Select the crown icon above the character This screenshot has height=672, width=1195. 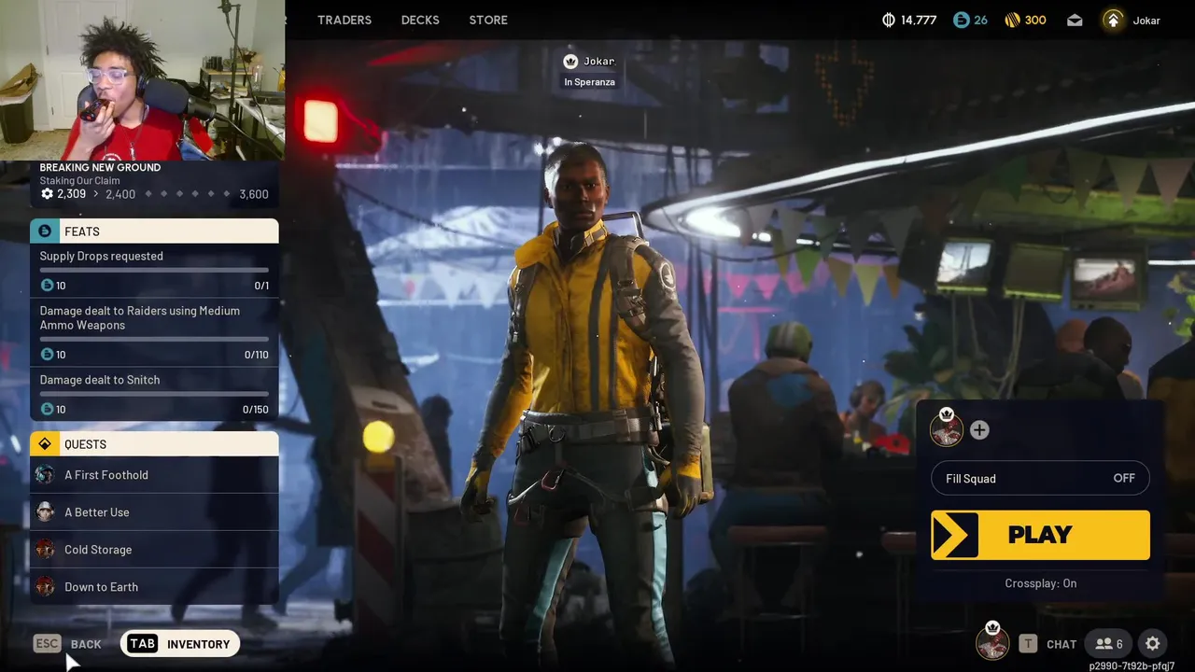[x=570, y=62]
